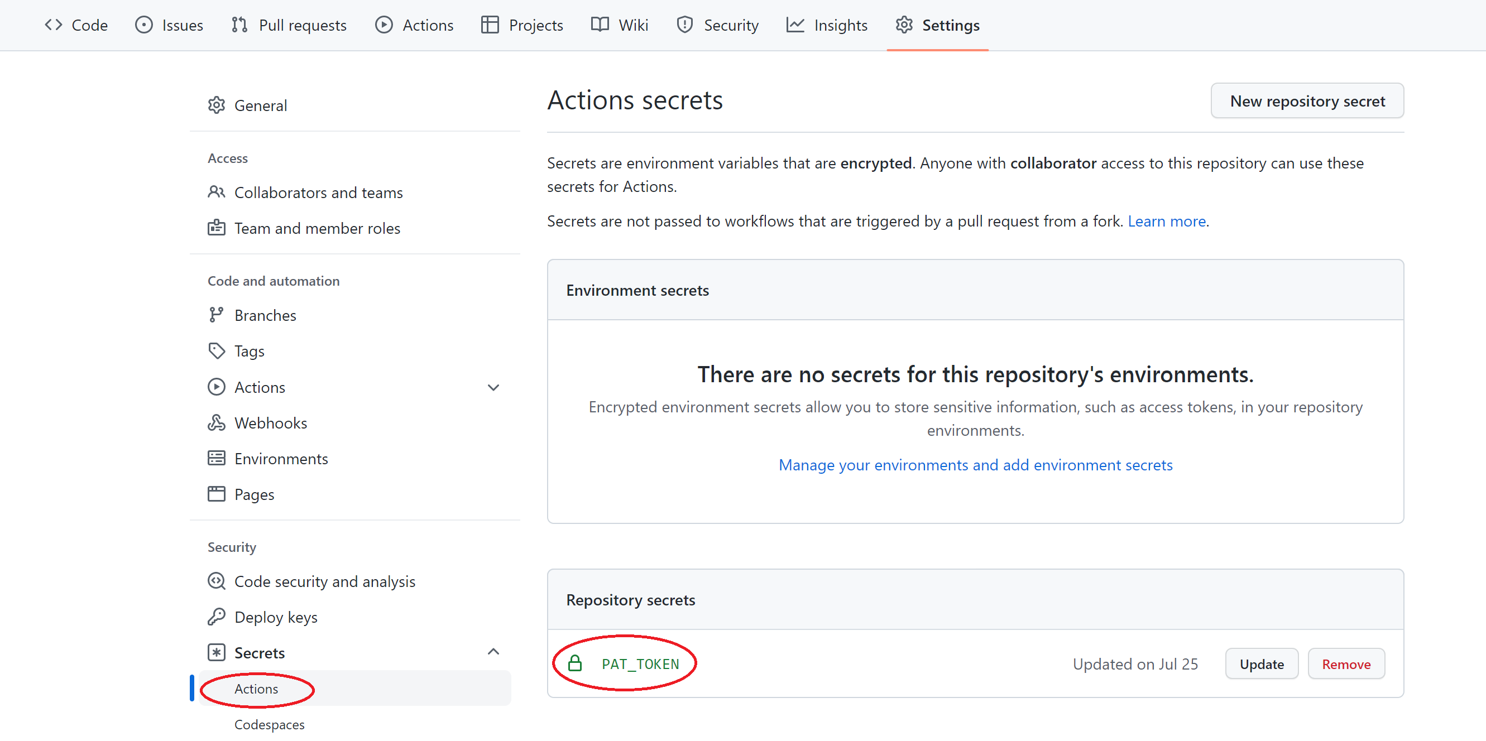Click the Tags label icon

[217, 350]
